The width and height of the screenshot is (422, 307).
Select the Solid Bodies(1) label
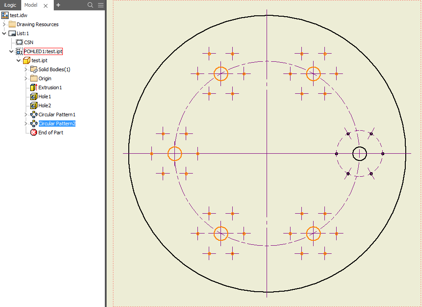click(54, 69)
